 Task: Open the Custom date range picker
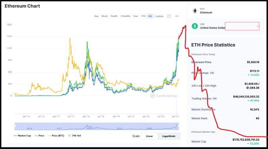pyautogui.click(x=159, y=16)
